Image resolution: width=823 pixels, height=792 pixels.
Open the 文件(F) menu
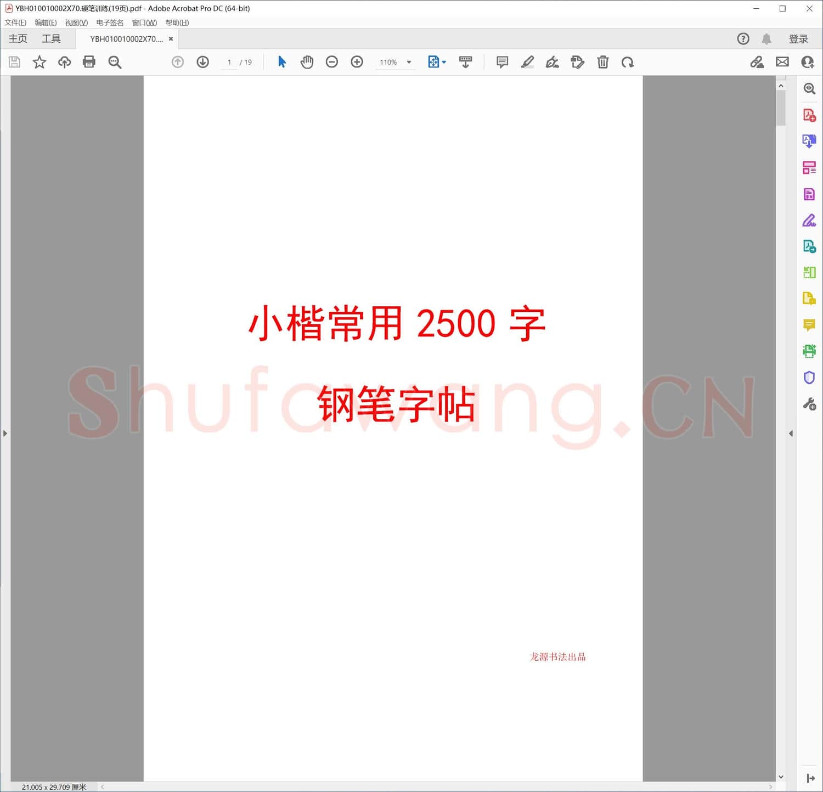coord(15,23)
